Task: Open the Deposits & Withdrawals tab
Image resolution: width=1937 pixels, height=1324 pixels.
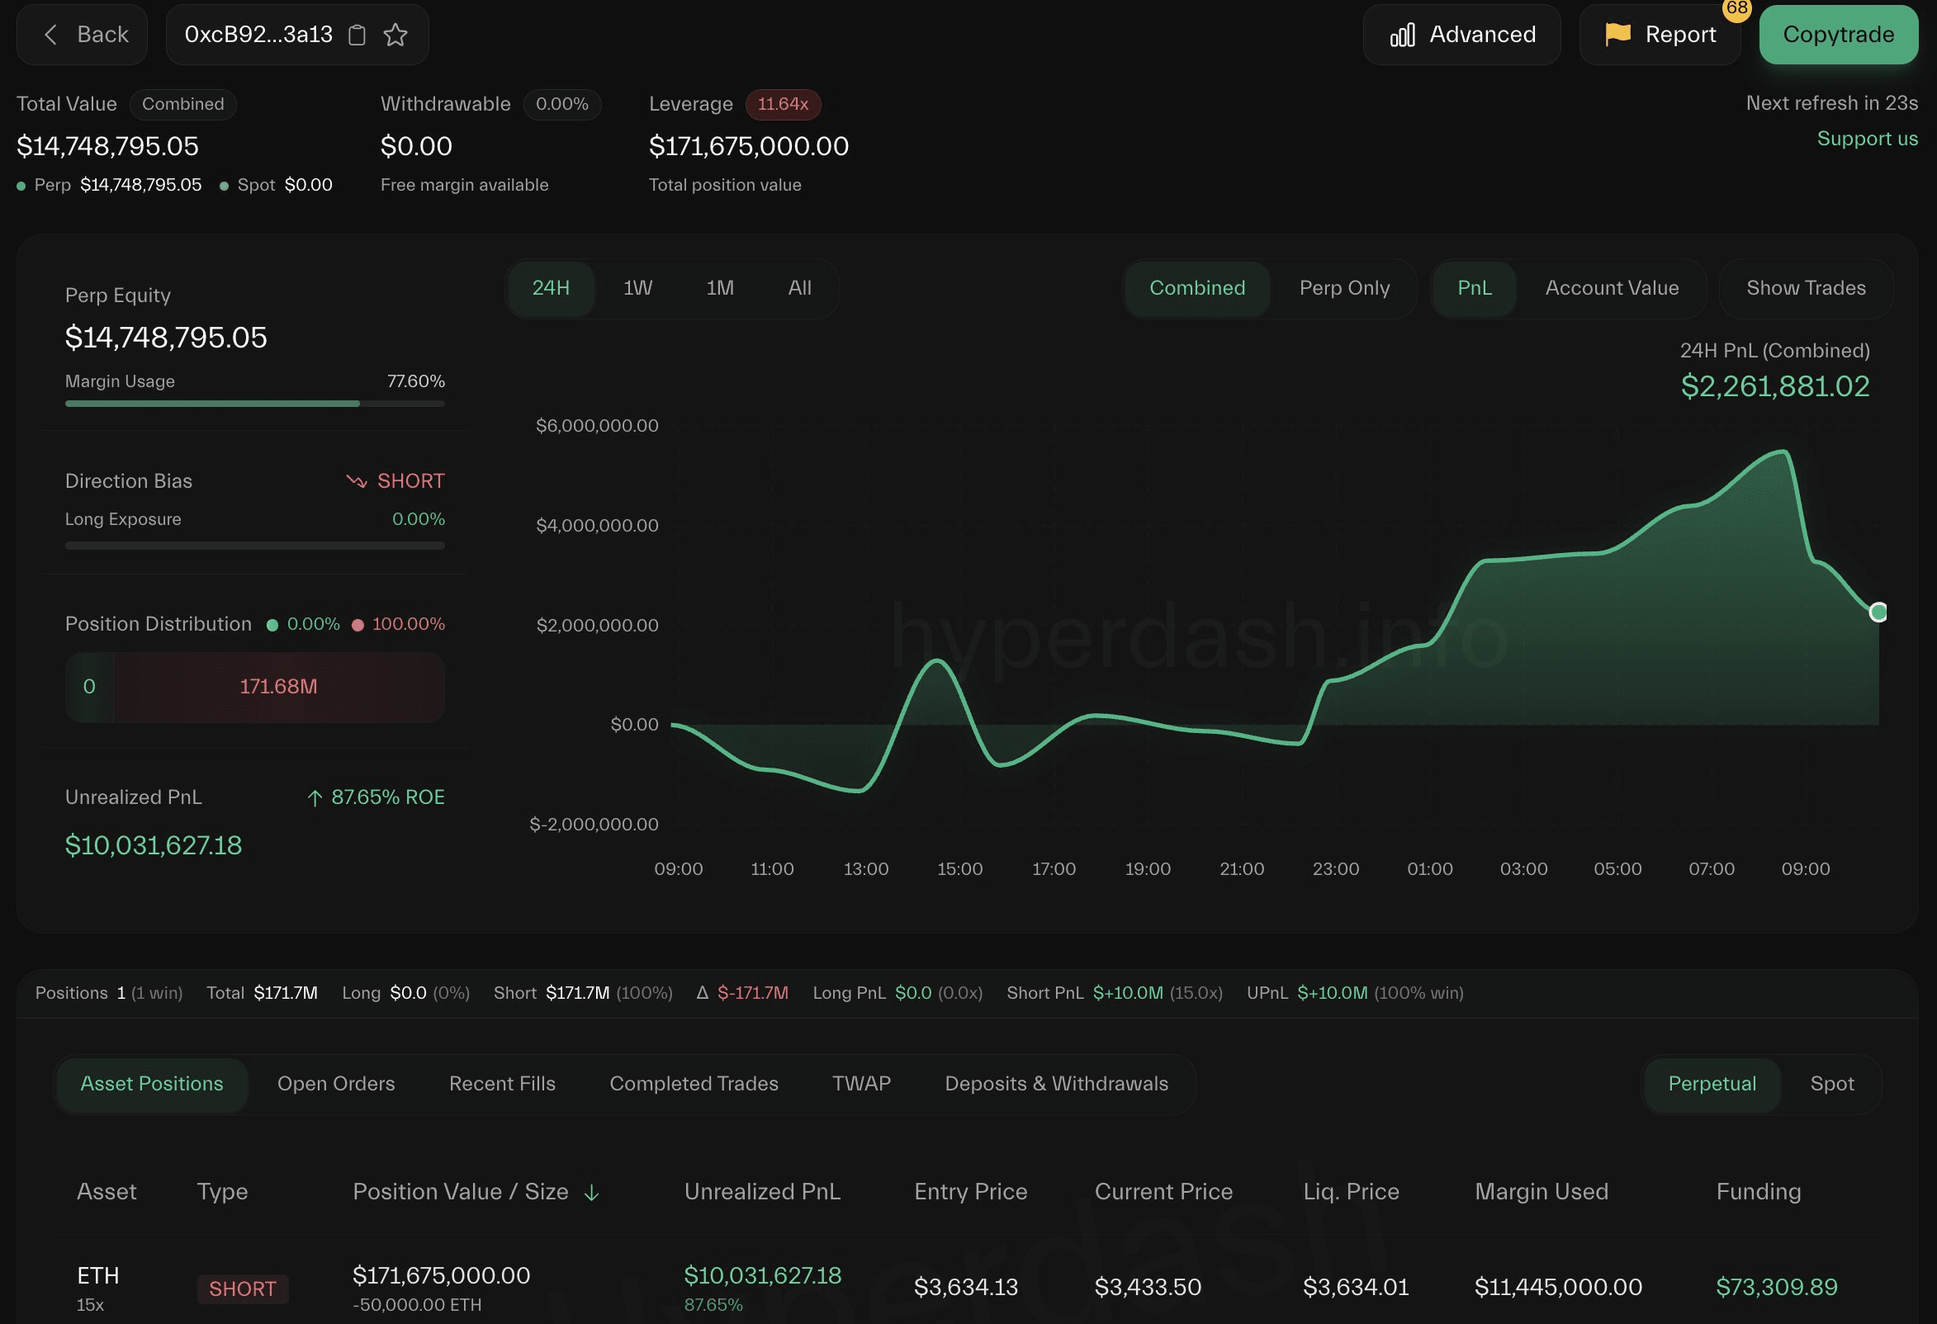Action: [1056, 1084]
